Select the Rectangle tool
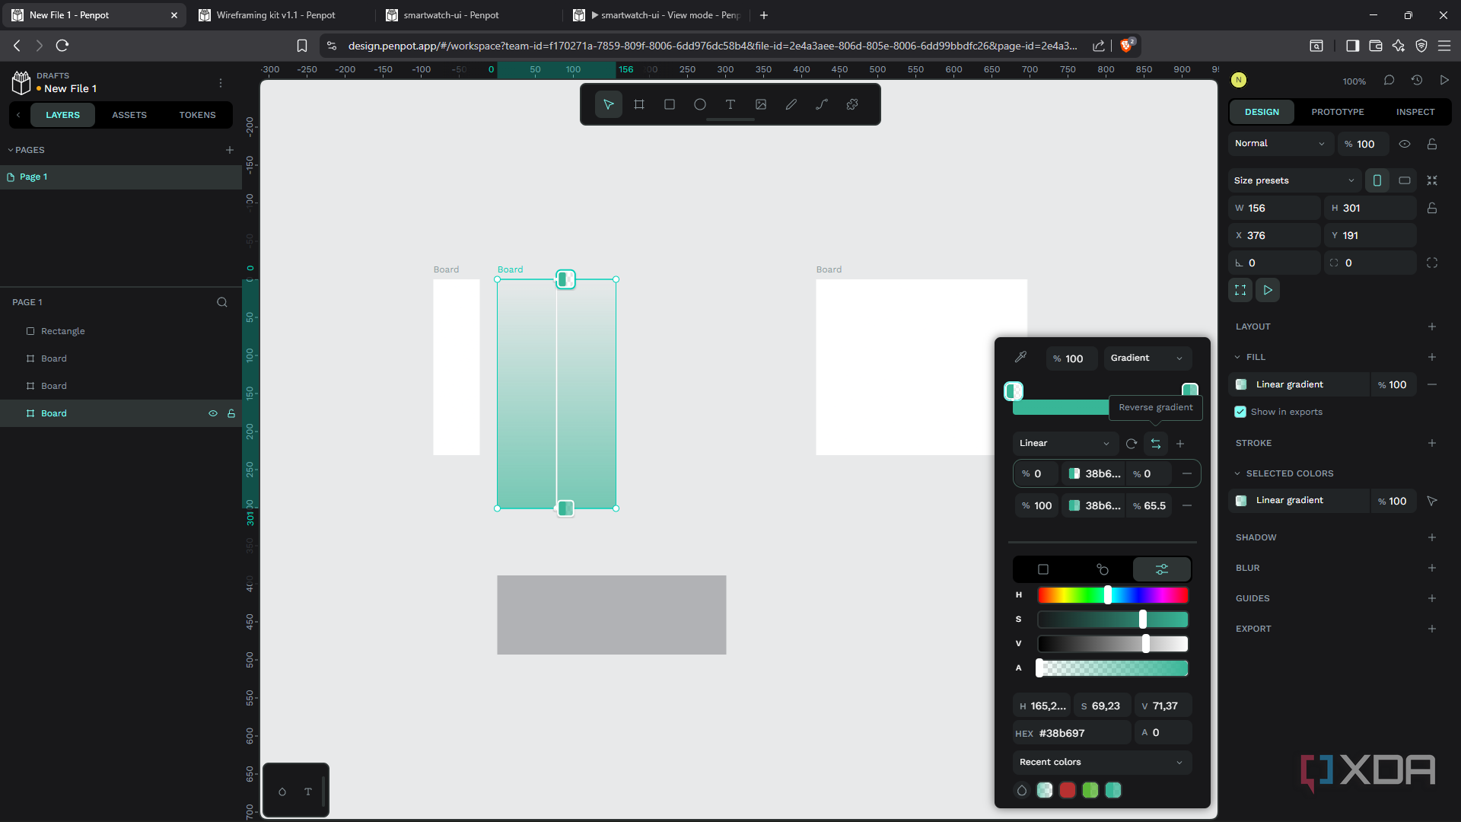The height and width of the screenshot is (822, 1461). tap(670, 104)
